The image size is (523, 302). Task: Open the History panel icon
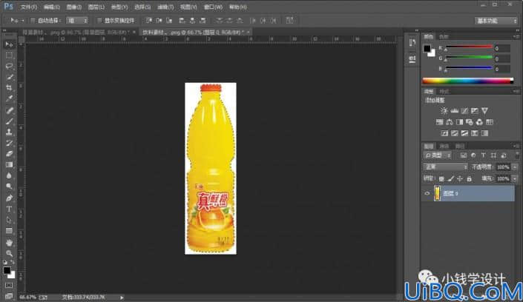pyautogui.click(x=412, y=43)
